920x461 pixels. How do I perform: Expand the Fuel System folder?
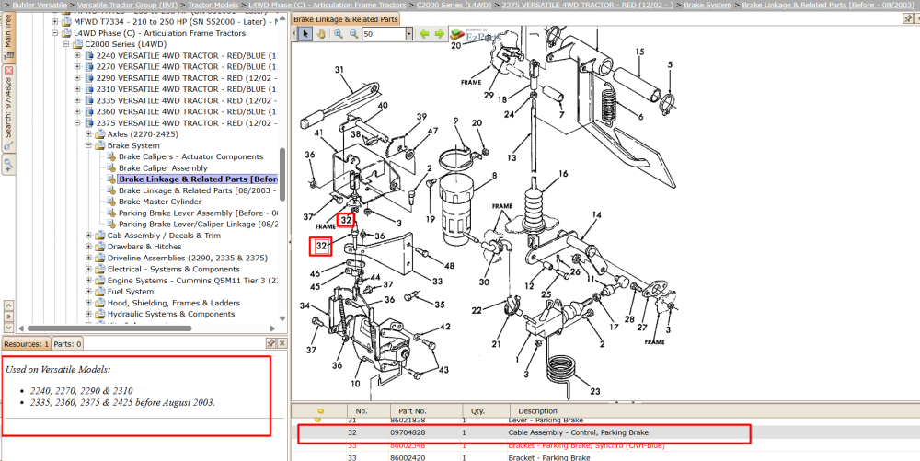(x=88, y=292)
